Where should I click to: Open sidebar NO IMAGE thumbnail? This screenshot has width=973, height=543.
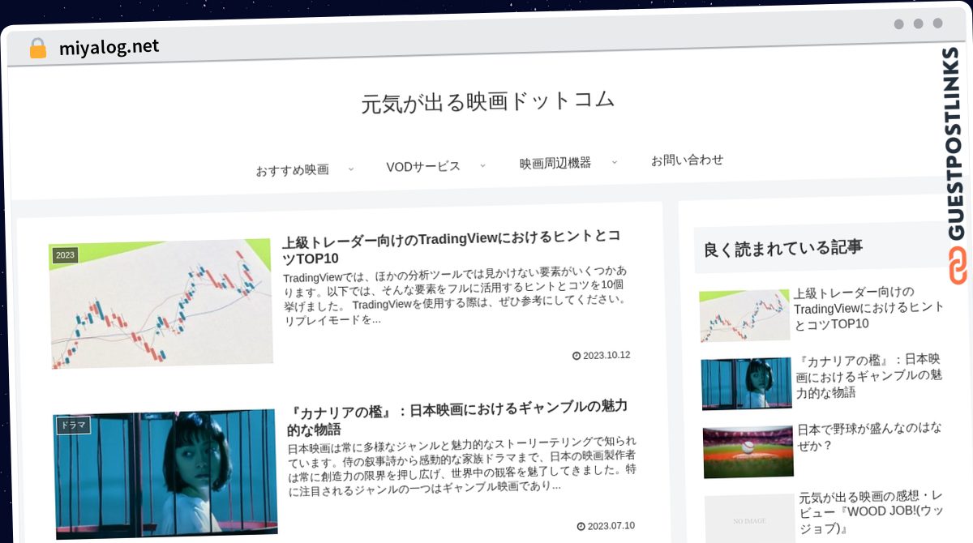coord(750,519)
